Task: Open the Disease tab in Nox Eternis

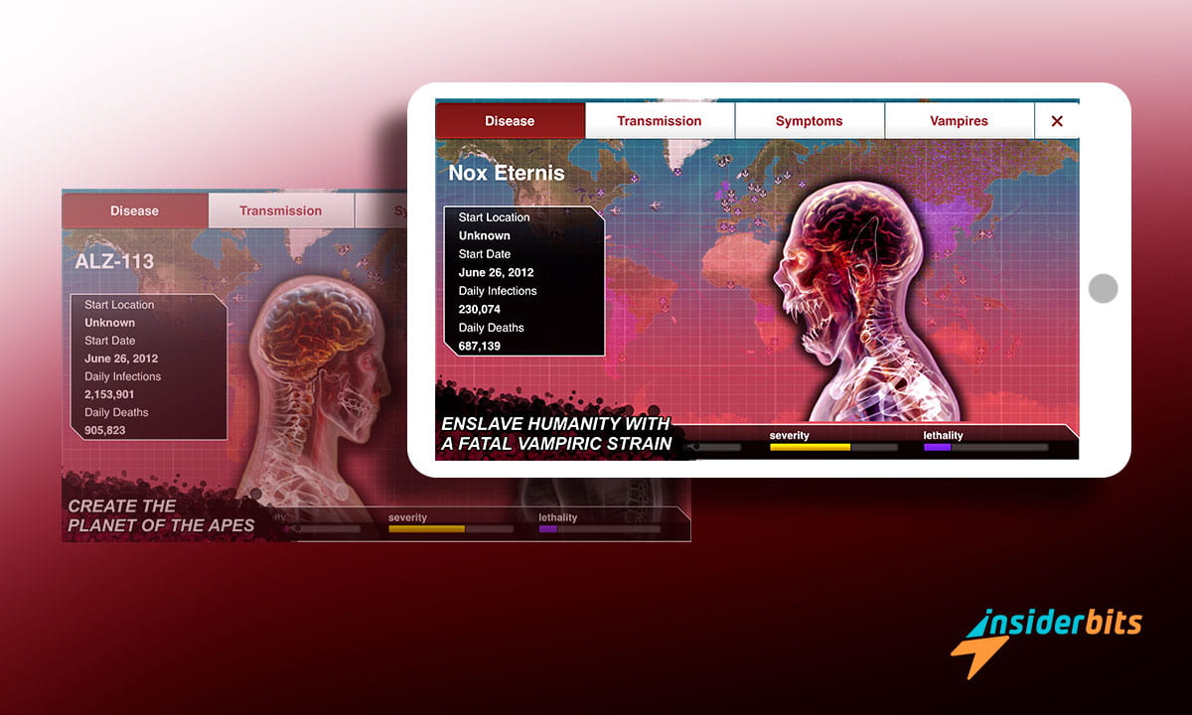Action: pos(510,121)
